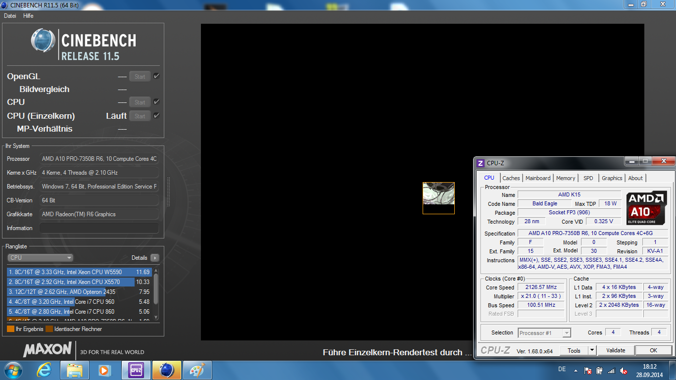
Task: Select the Intel Xeon CPU X5570 ranking row
Action: click(x=79, y=282)
